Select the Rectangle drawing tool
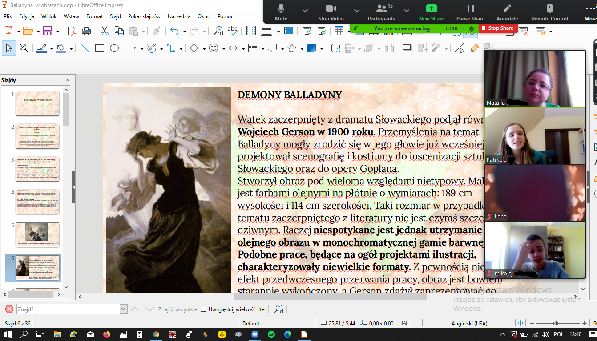The width and height of the screenshot is (597, 341). 100,48
